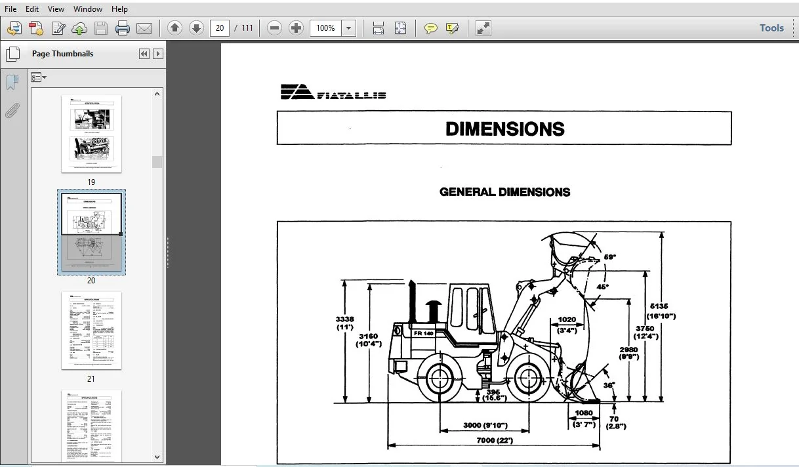Open the thumbnail options dropdown menu
This screenshot has height=467, width=799.
[39, 77]
